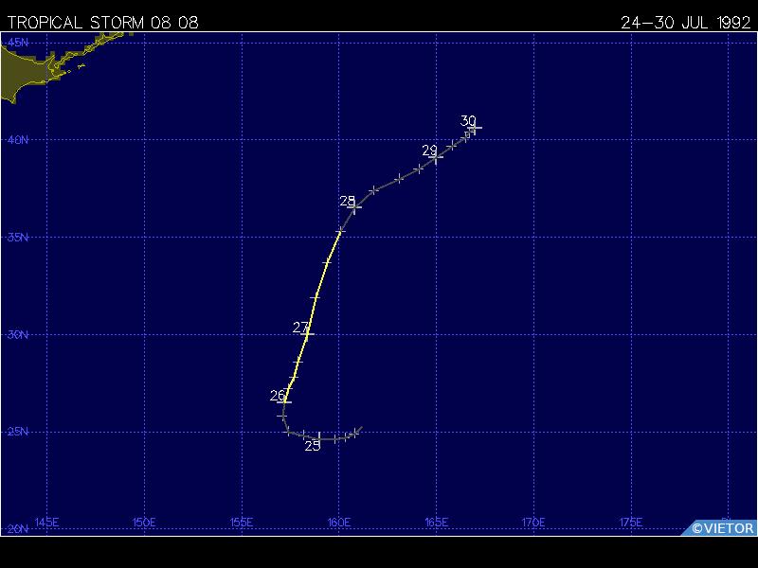Click the 20N latitude label
The width and height of the screenshot is (758, 568).
coord(18,529)
